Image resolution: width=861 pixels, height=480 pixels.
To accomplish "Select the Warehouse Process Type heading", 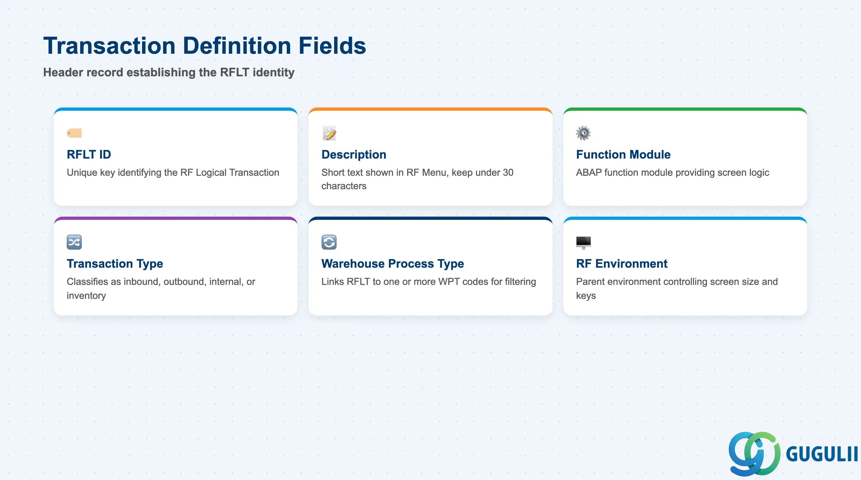I will pos(392,264).
